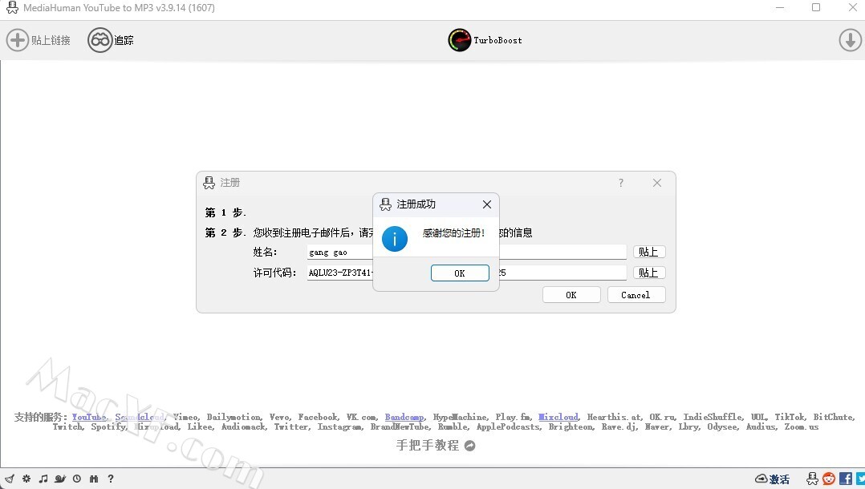Click the 贴上链接 paste link label
The height and width of the screenshot is (489, 865).
51,40
